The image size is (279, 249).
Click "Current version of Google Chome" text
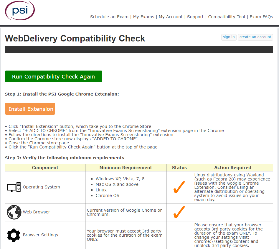pyautogui.click(x=124, y=212)
